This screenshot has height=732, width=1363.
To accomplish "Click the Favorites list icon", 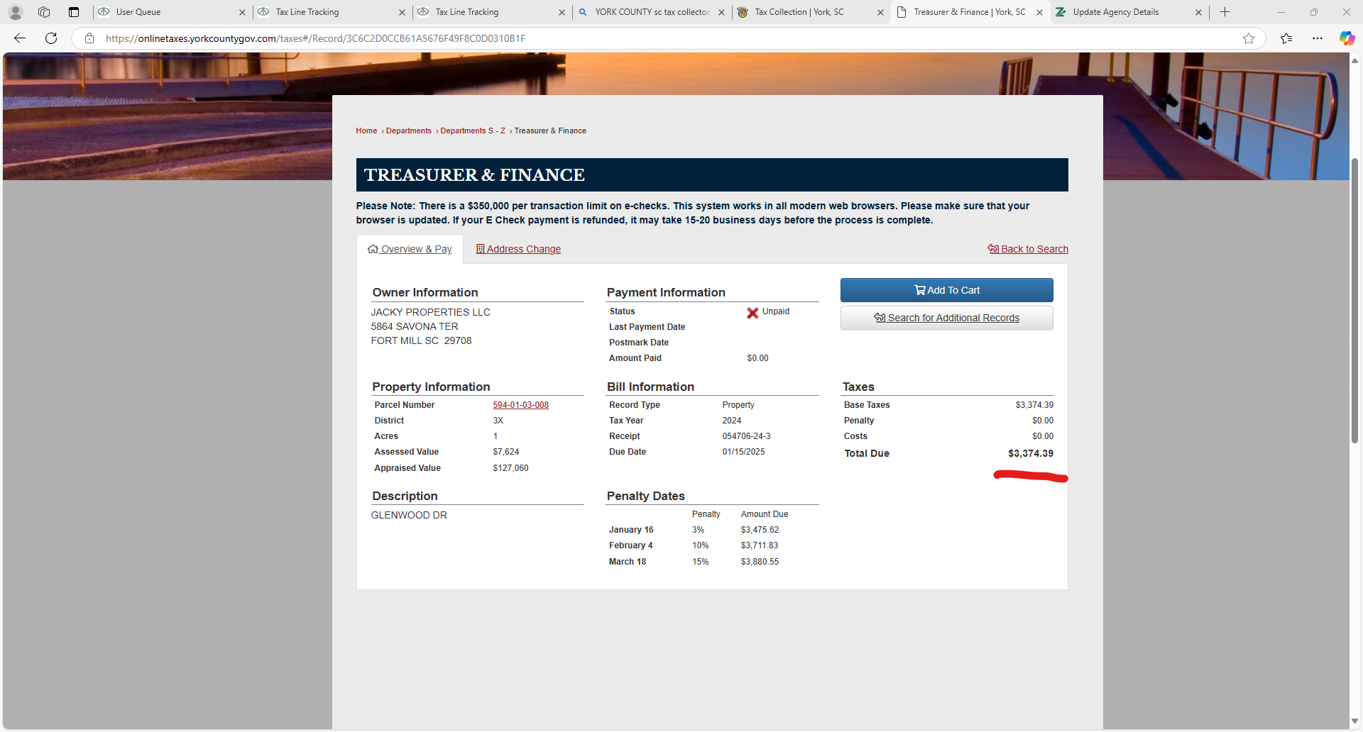I will (1286, 38).
